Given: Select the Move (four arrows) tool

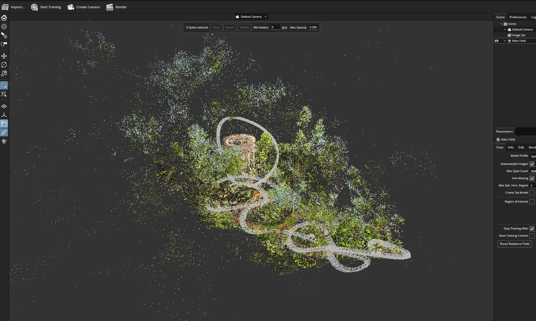Looking at the screenshot, I should coord(4,56).
